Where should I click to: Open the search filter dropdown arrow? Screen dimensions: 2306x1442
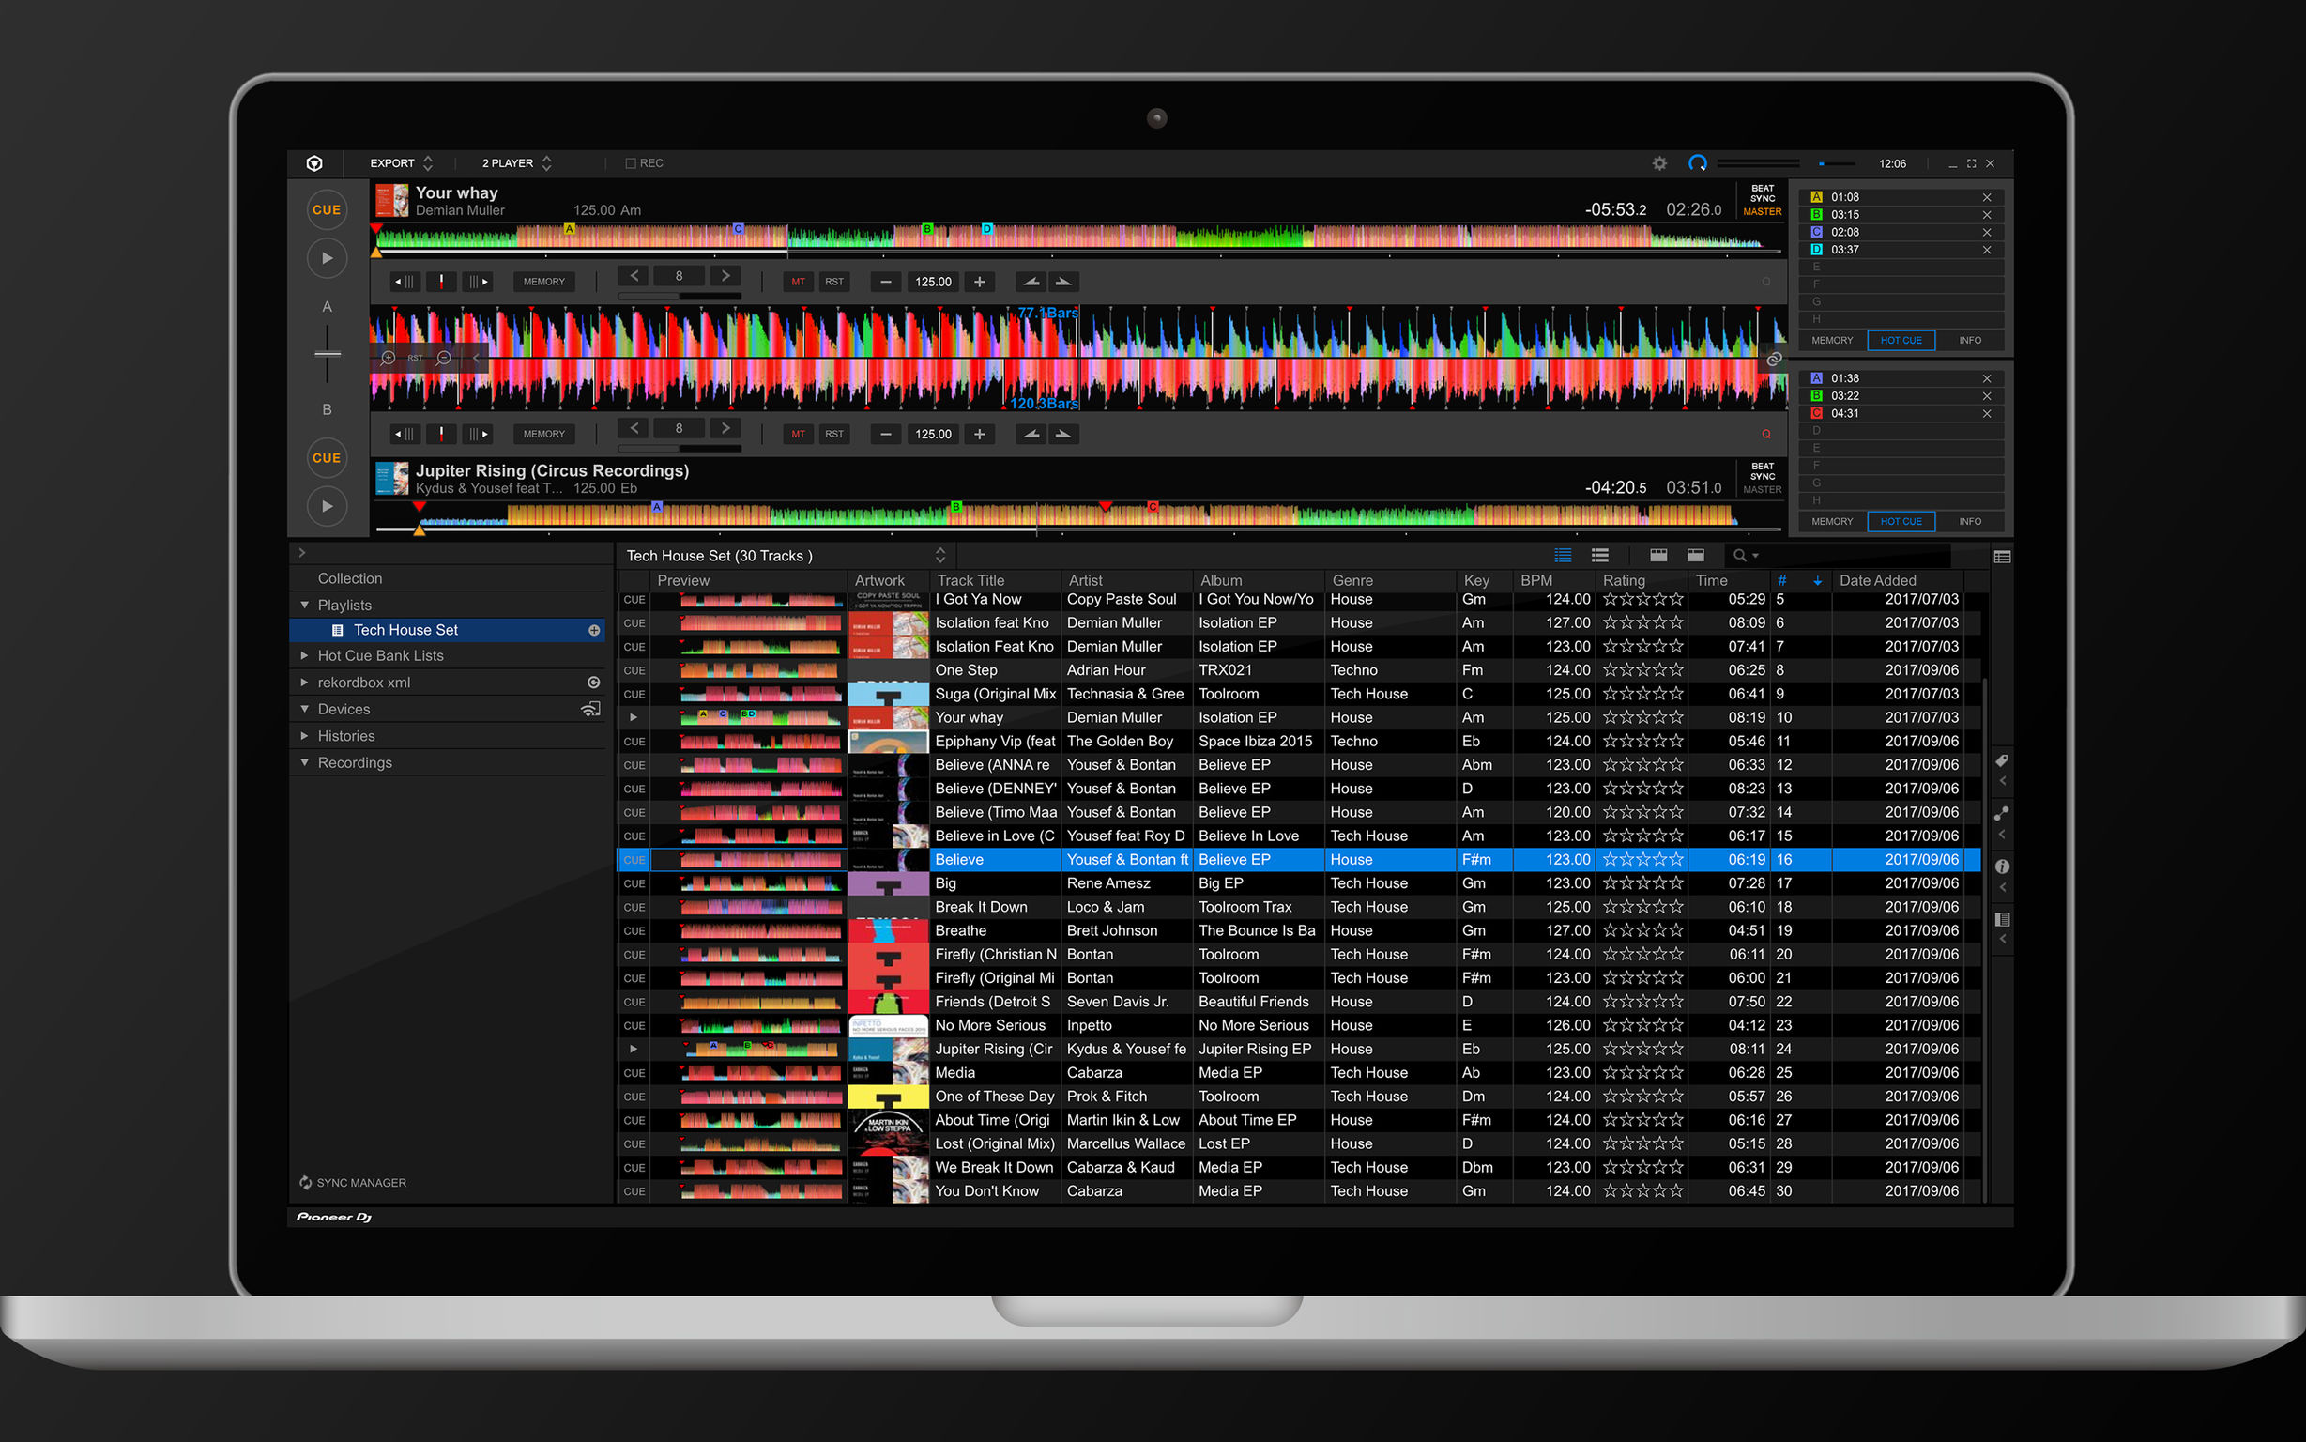[1755, 556]
